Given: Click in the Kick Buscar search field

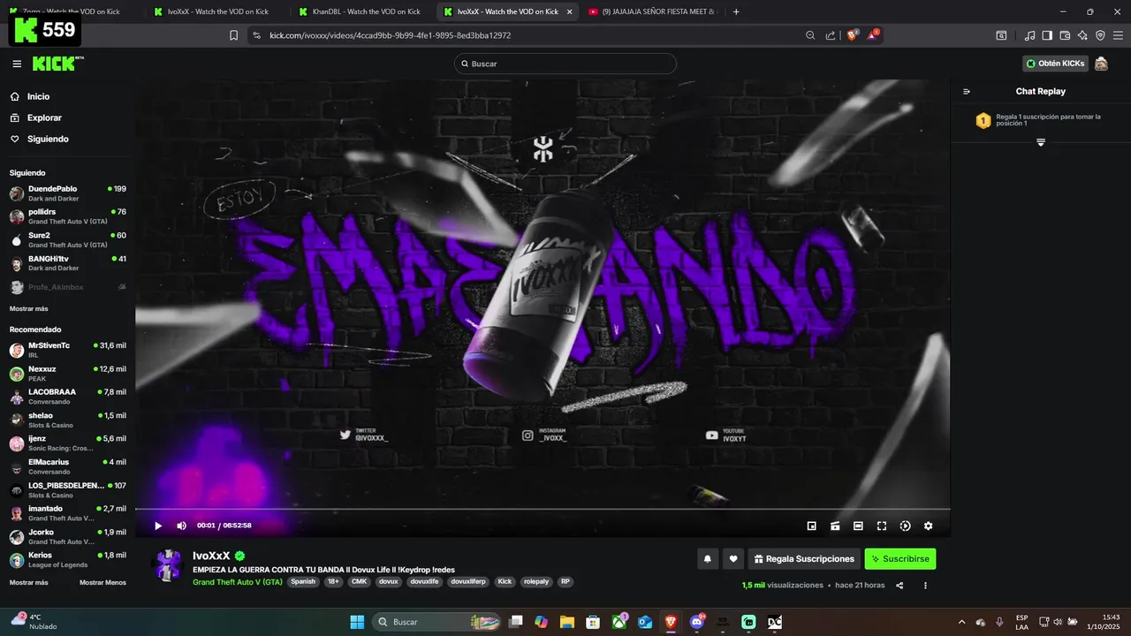Looking at the screenshot, I should pos(565,64).
